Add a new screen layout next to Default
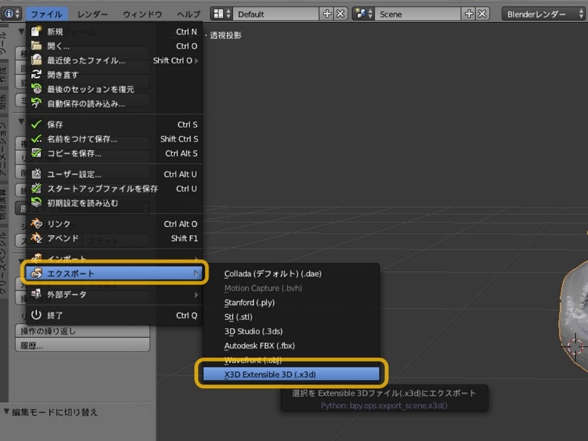The width and height of the screenshot is (588, 441). [x=327, y=13]
